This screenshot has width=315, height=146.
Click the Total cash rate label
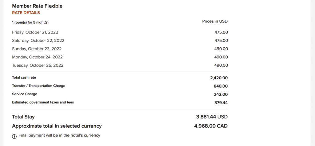(x=24, y=78)
